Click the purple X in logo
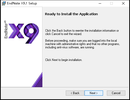This screenshot has height=100, width=130. coord(16,31)
